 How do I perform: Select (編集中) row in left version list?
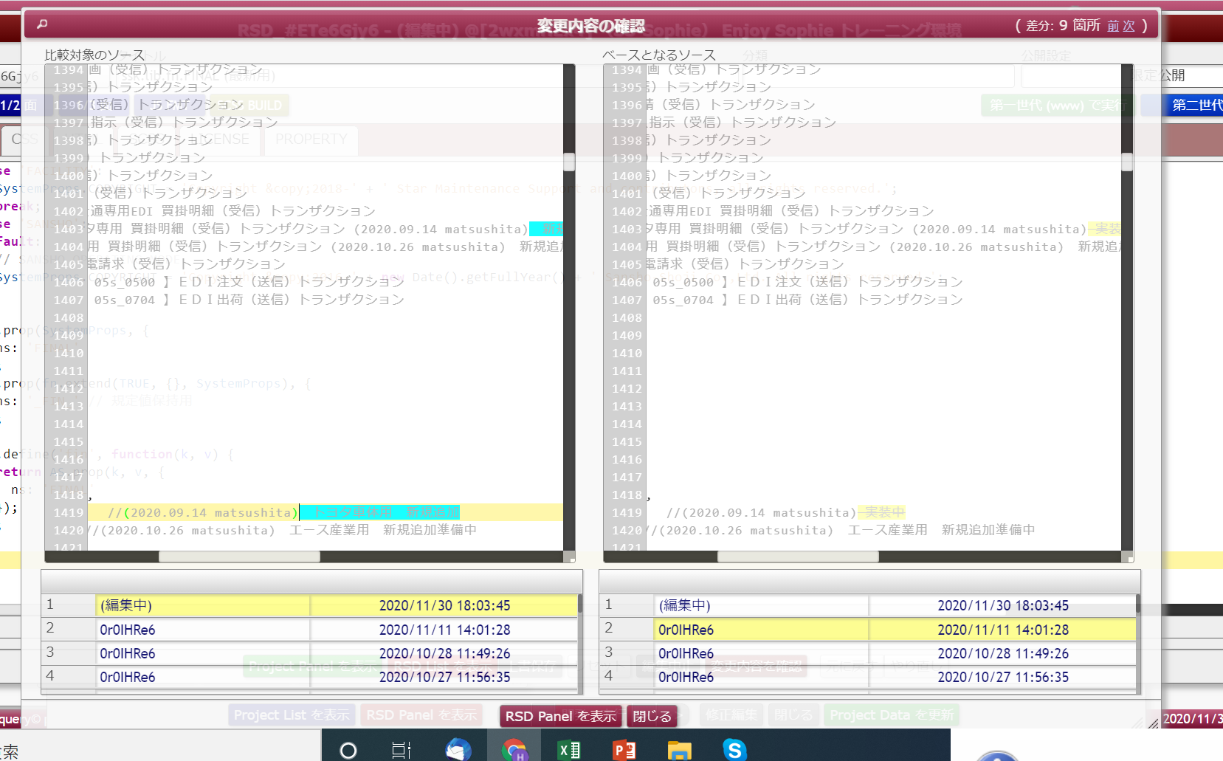tap(309, 605)
